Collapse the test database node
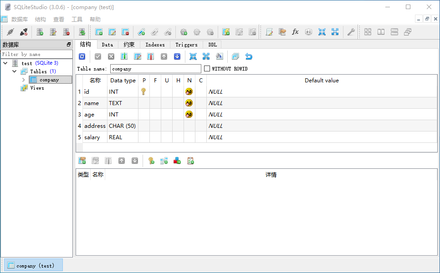 pyautogui.click(x=5, y=63)
